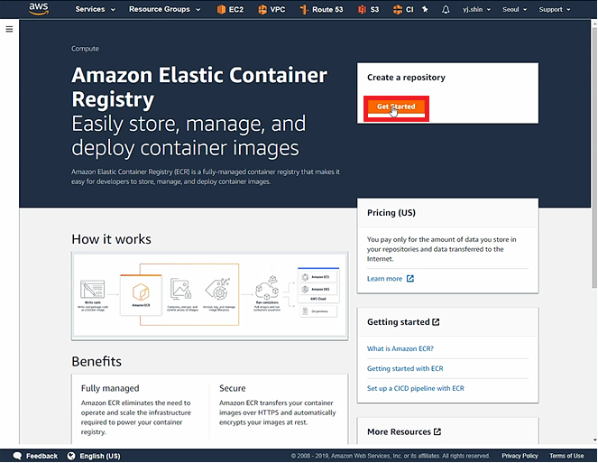
Task: Open Set up a CICD pipeline with ECR
Action: (415, 388)
